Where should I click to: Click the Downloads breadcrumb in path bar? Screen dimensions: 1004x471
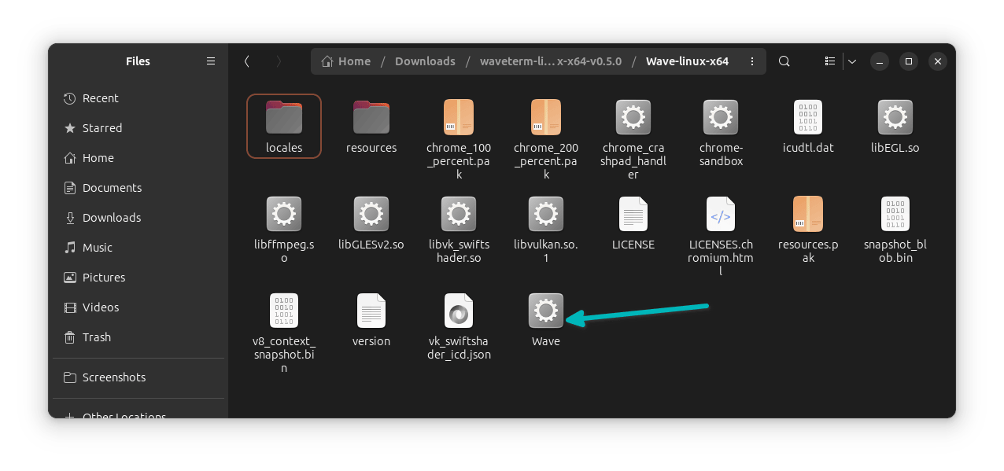(425, 61)
